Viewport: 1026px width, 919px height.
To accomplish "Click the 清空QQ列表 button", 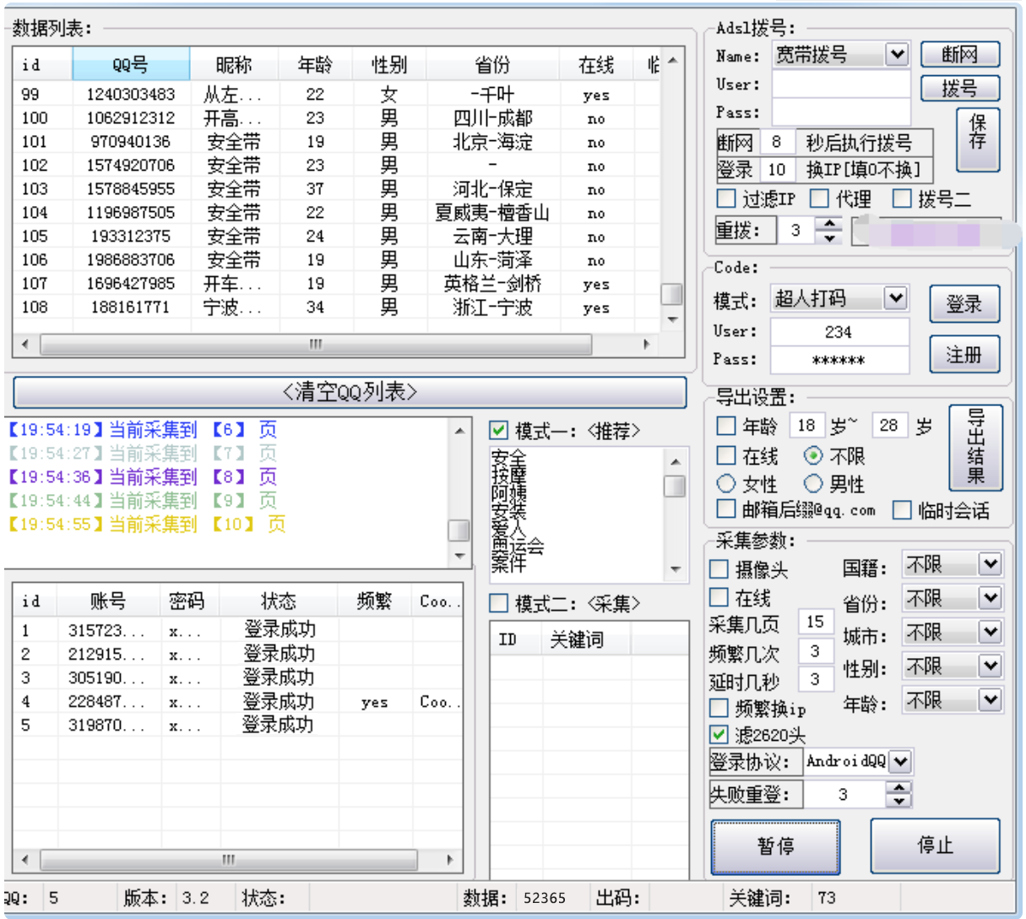I will 350,392.
